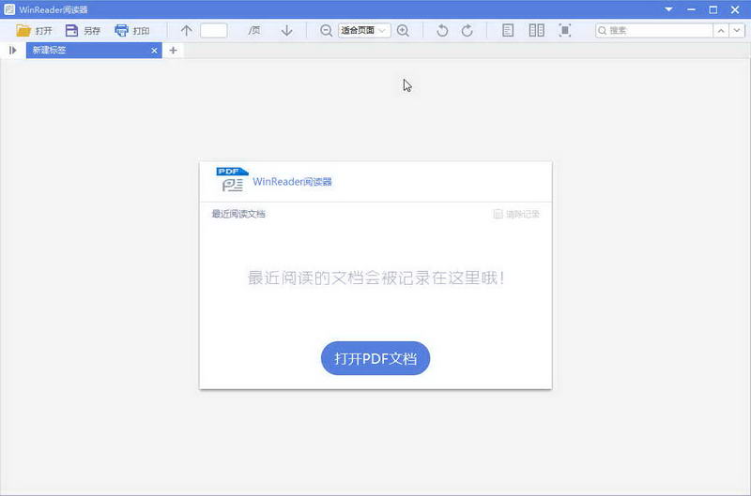Click the Open (打开) folder icon

(23, 30)
